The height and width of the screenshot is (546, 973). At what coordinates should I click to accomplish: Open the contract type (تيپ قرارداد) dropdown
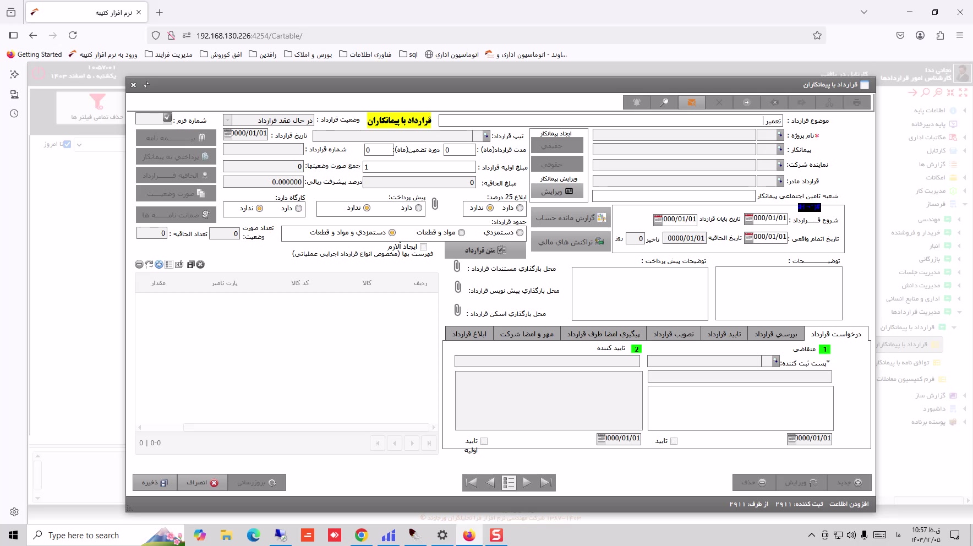[486, 135]
